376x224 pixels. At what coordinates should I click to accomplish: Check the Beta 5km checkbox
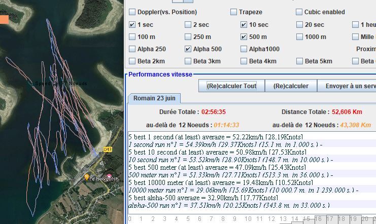click(x=299, y=61)
